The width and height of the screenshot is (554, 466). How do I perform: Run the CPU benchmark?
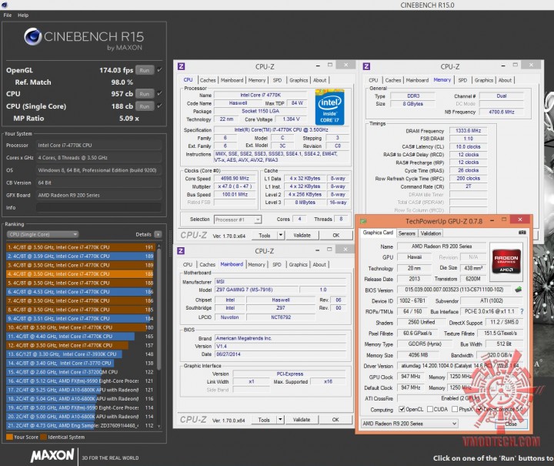[145, 94]
